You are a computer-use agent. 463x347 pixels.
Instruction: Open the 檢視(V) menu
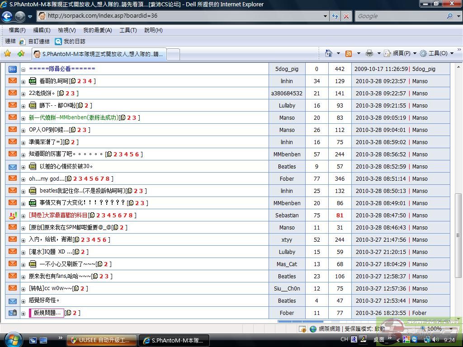[66, 30]
